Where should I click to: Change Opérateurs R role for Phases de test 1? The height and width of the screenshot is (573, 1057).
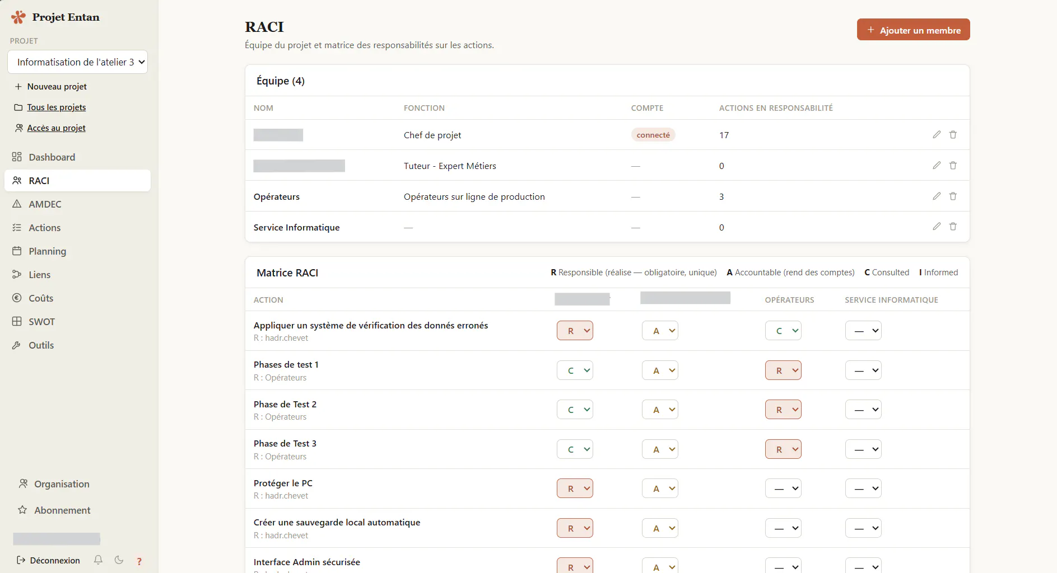pyautogui.click(x=783, y=370)
